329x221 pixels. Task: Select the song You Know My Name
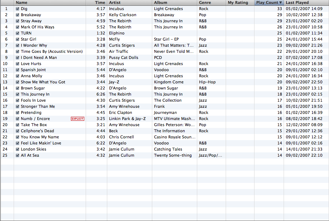click(x=40, y=137)
